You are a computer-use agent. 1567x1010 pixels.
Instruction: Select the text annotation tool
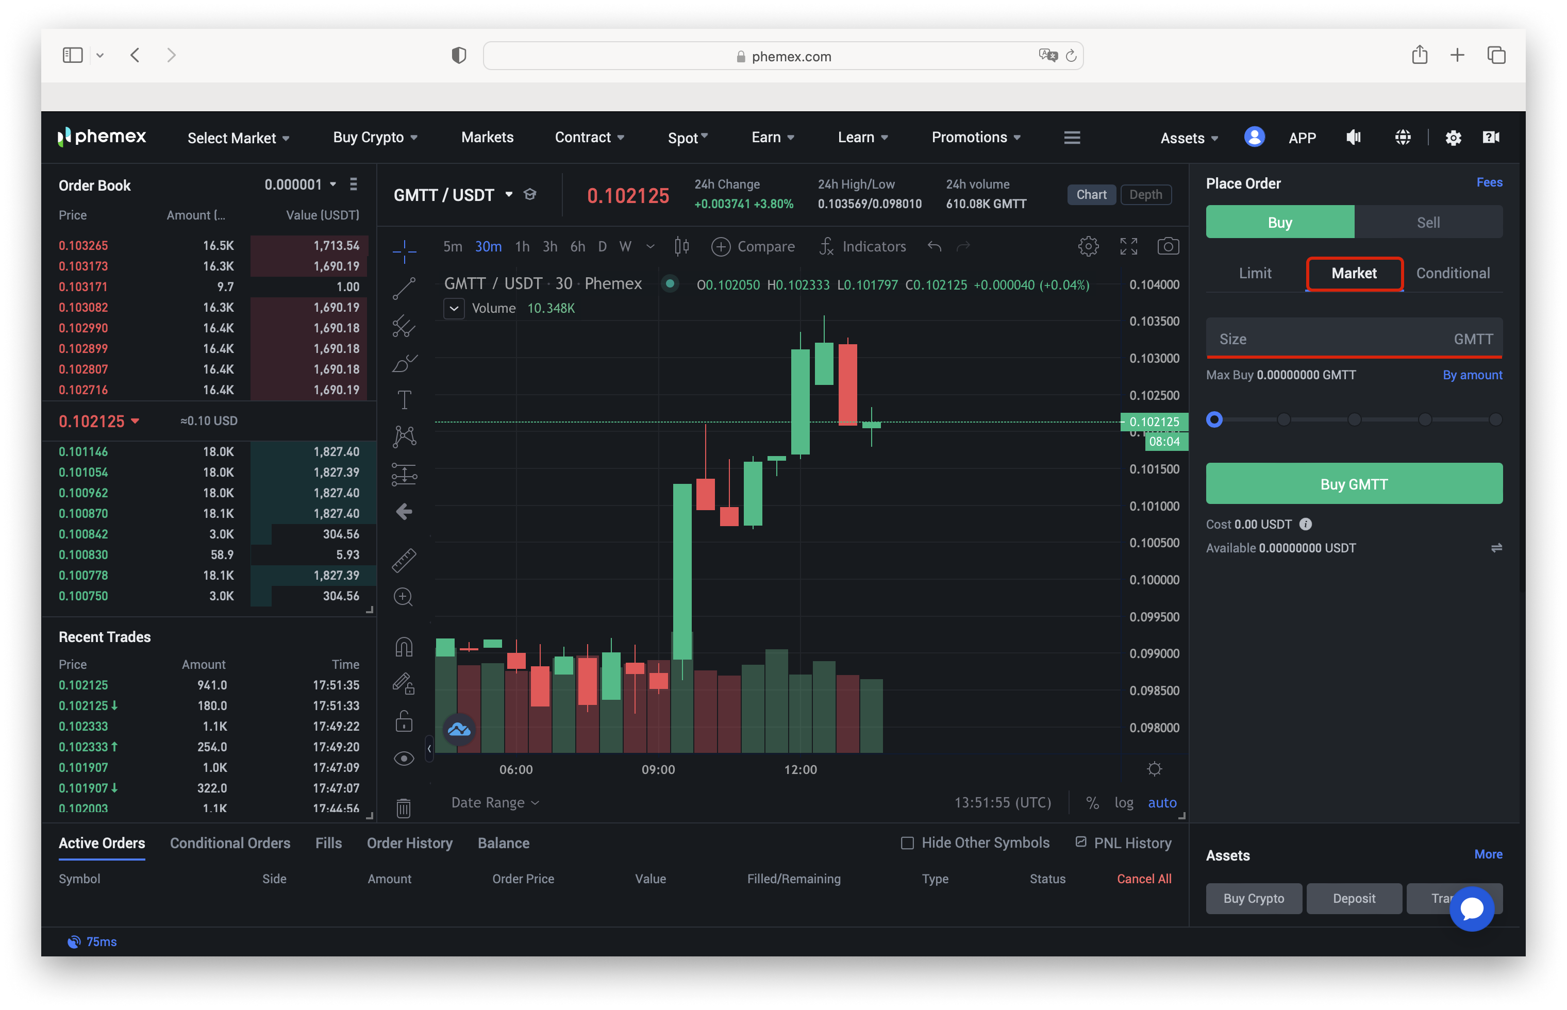[404, 399]
